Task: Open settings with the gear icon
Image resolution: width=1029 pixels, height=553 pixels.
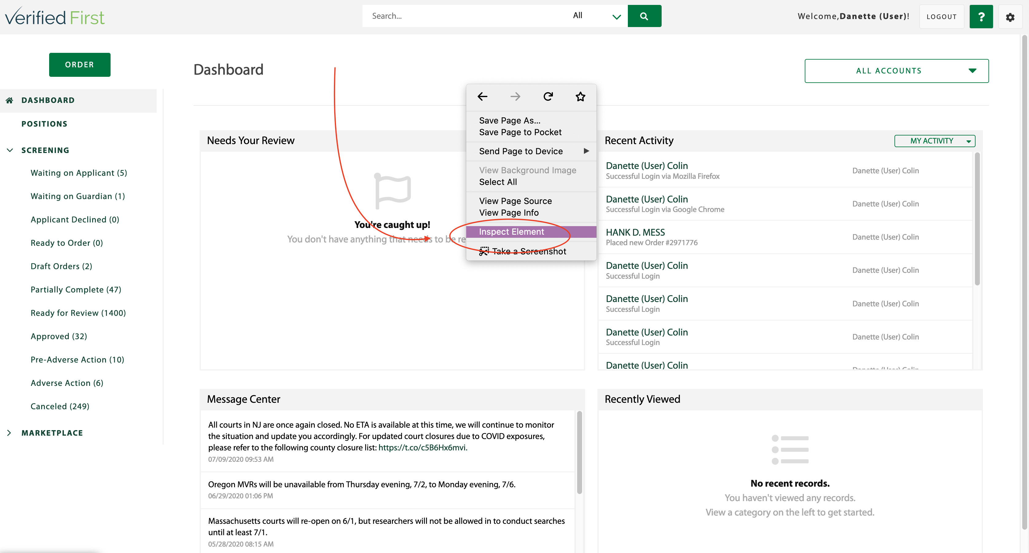Action: tap(1010, 17)
